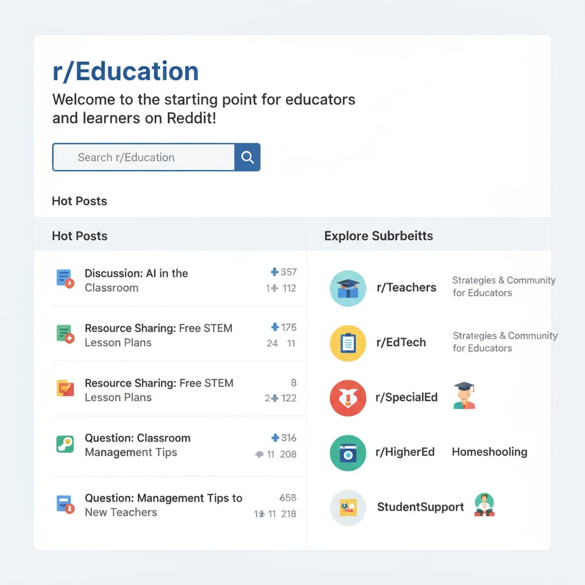Screen dimensions: 585x585
Task: Go to the r/EdTech subreddit
Action: 400,343
